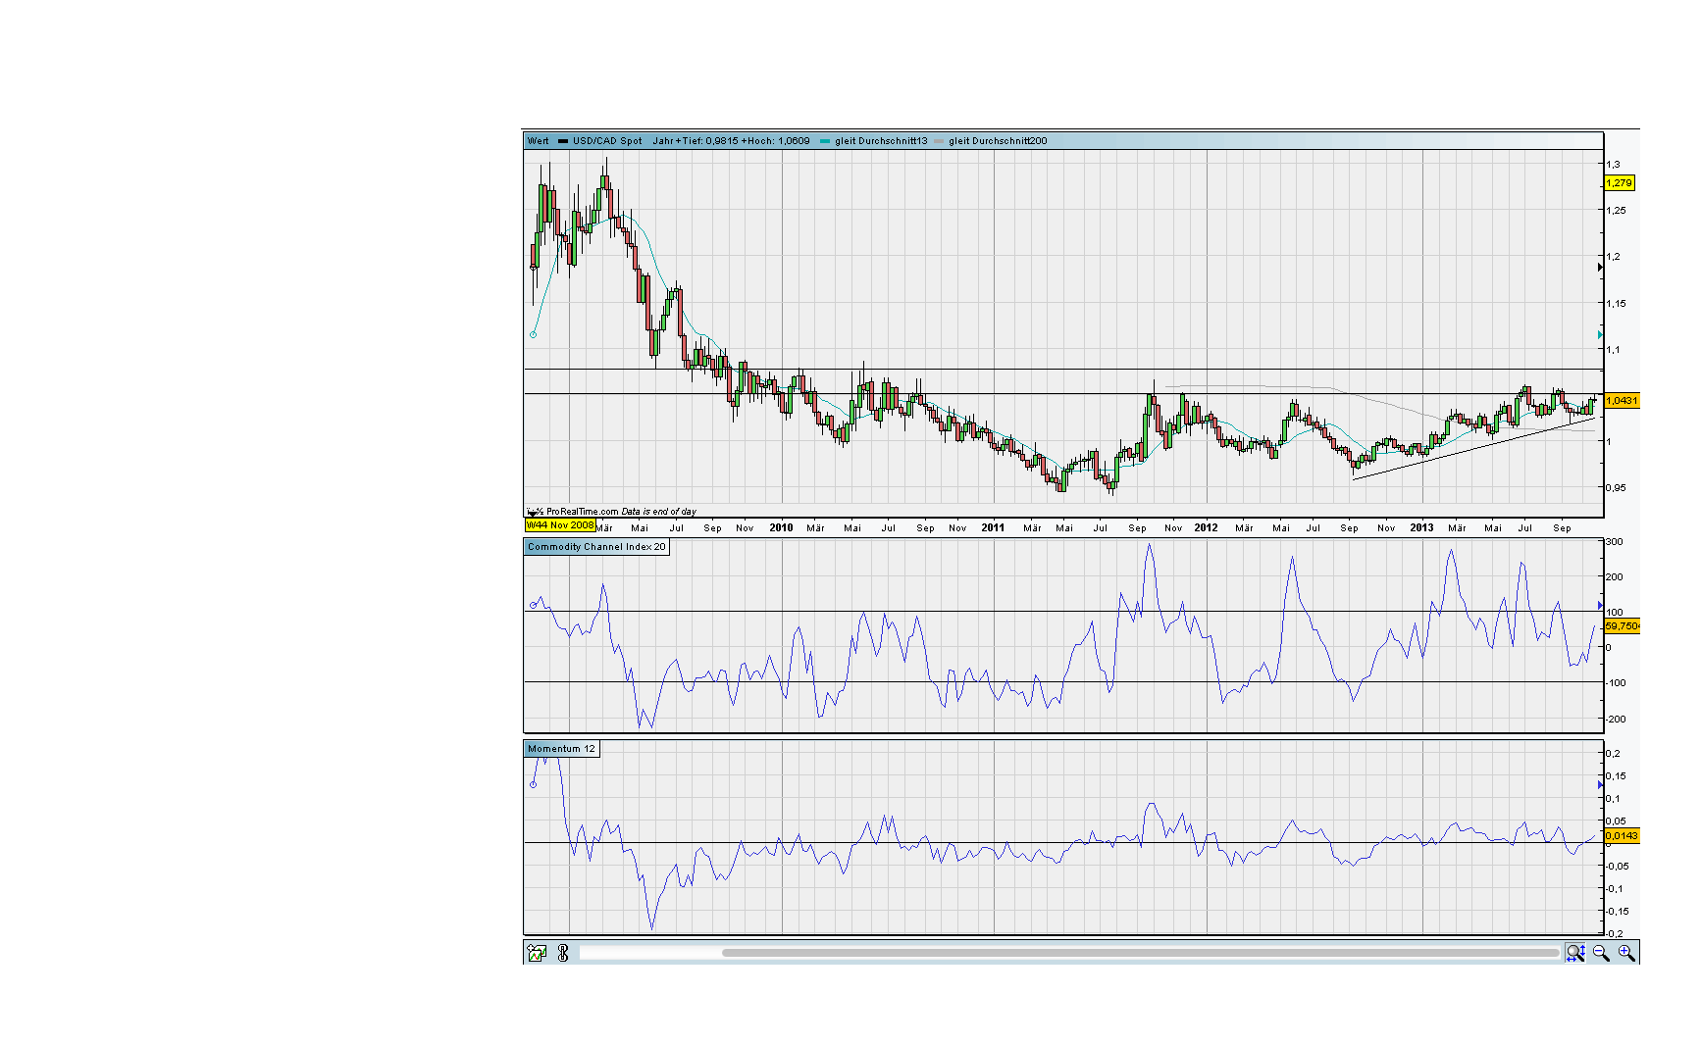Click the 2010 year label on time axis
1701x1045 pixels.
pos(781,527)
